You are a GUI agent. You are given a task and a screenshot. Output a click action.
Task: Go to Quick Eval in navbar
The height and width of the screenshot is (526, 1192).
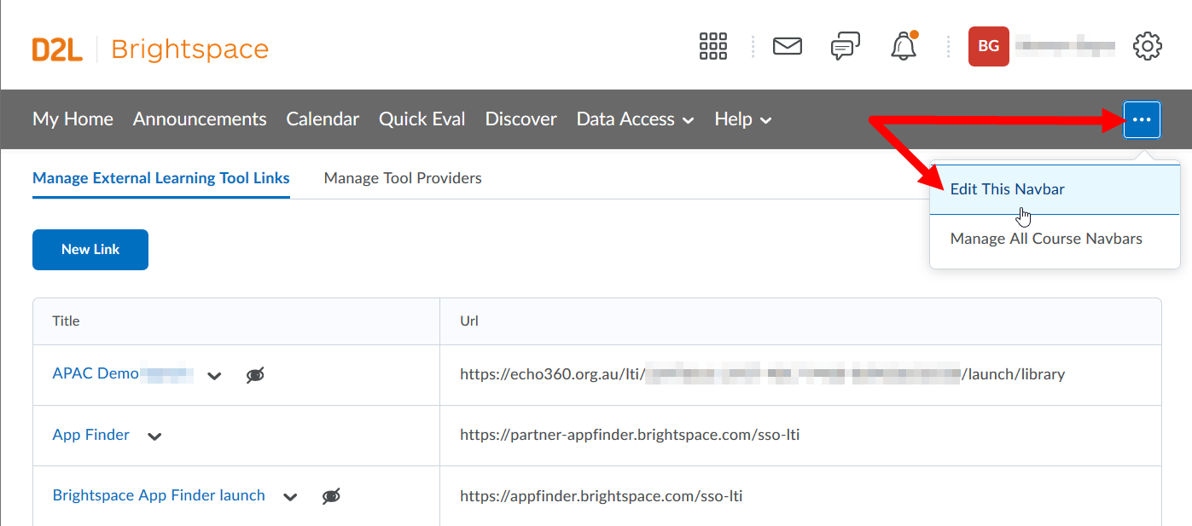pyautogui.click(x=422, y=119)
